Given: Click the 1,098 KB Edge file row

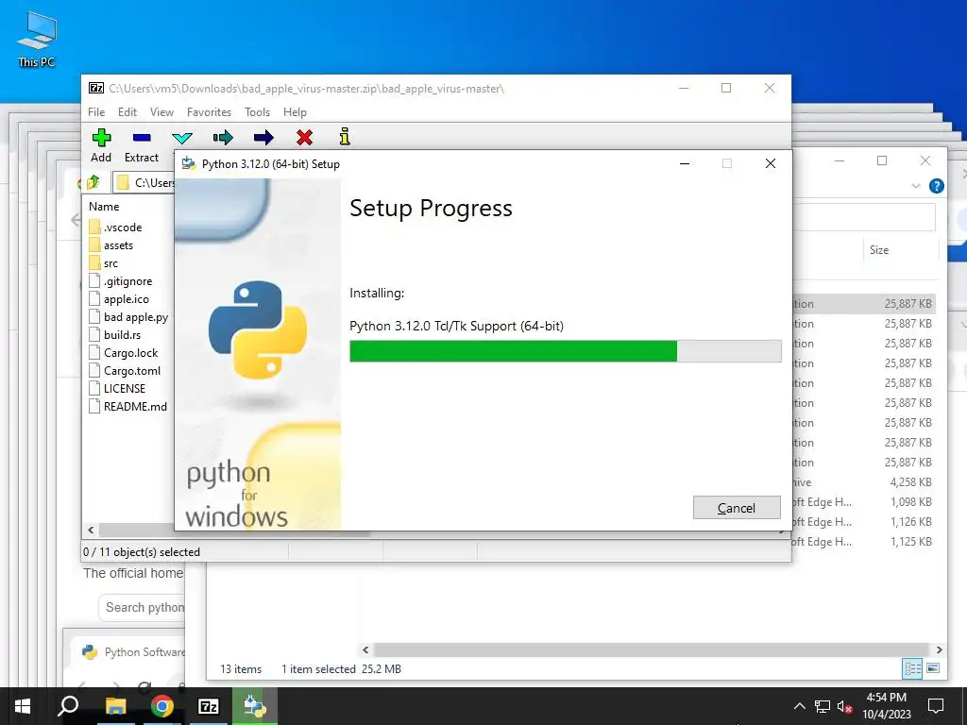Looking at the screenshot, I should (x=863, y=502).
